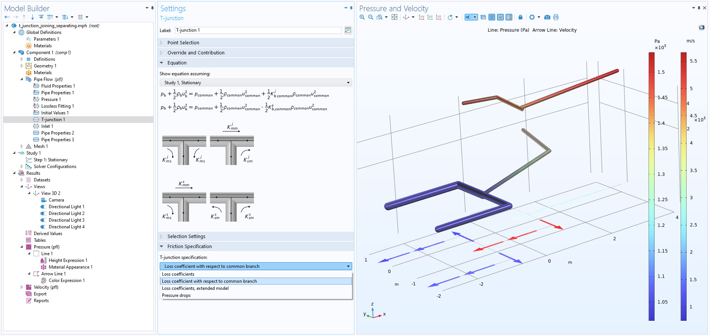Switch to the XY view
The image size is (710, 336).
[421, 17]
